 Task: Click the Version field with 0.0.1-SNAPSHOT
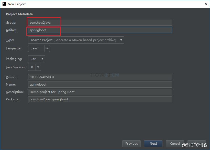100,77
